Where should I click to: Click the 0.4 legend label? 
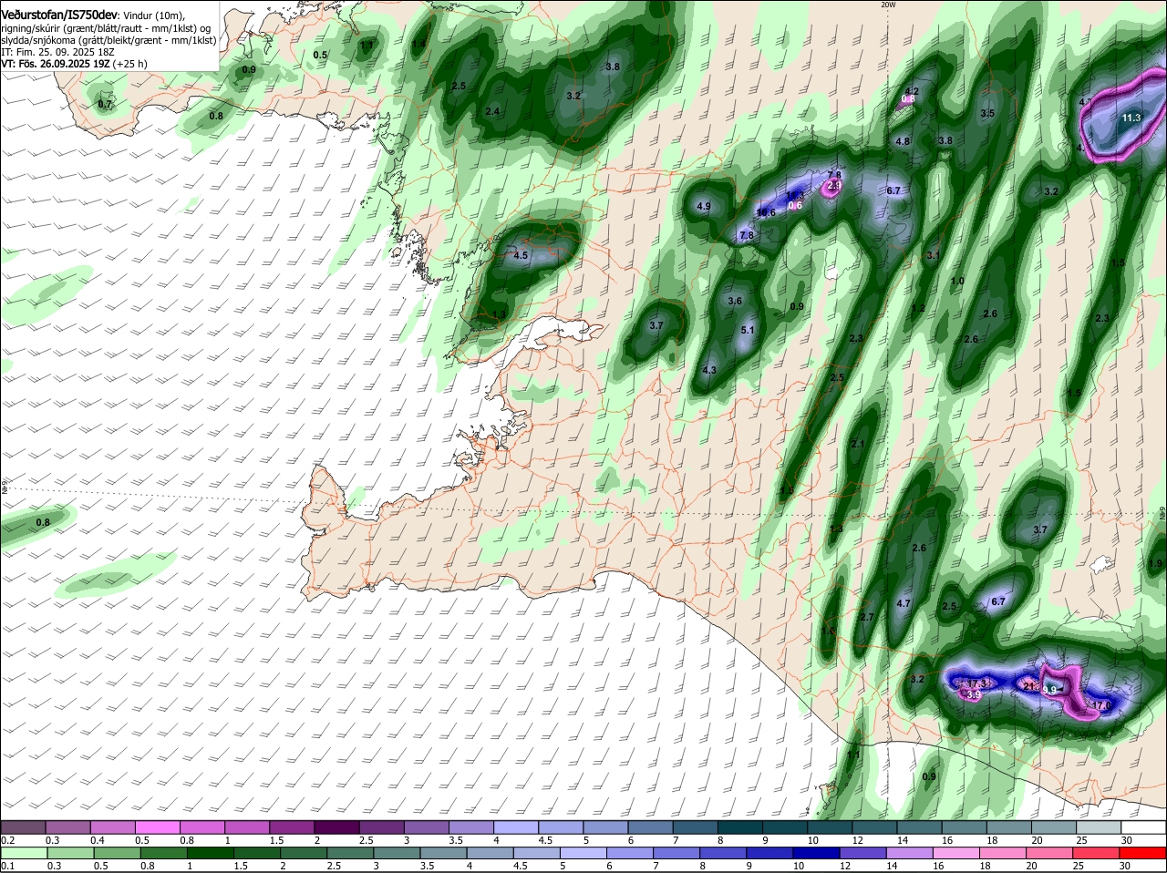pyautogui.click(x=98, y=839)
